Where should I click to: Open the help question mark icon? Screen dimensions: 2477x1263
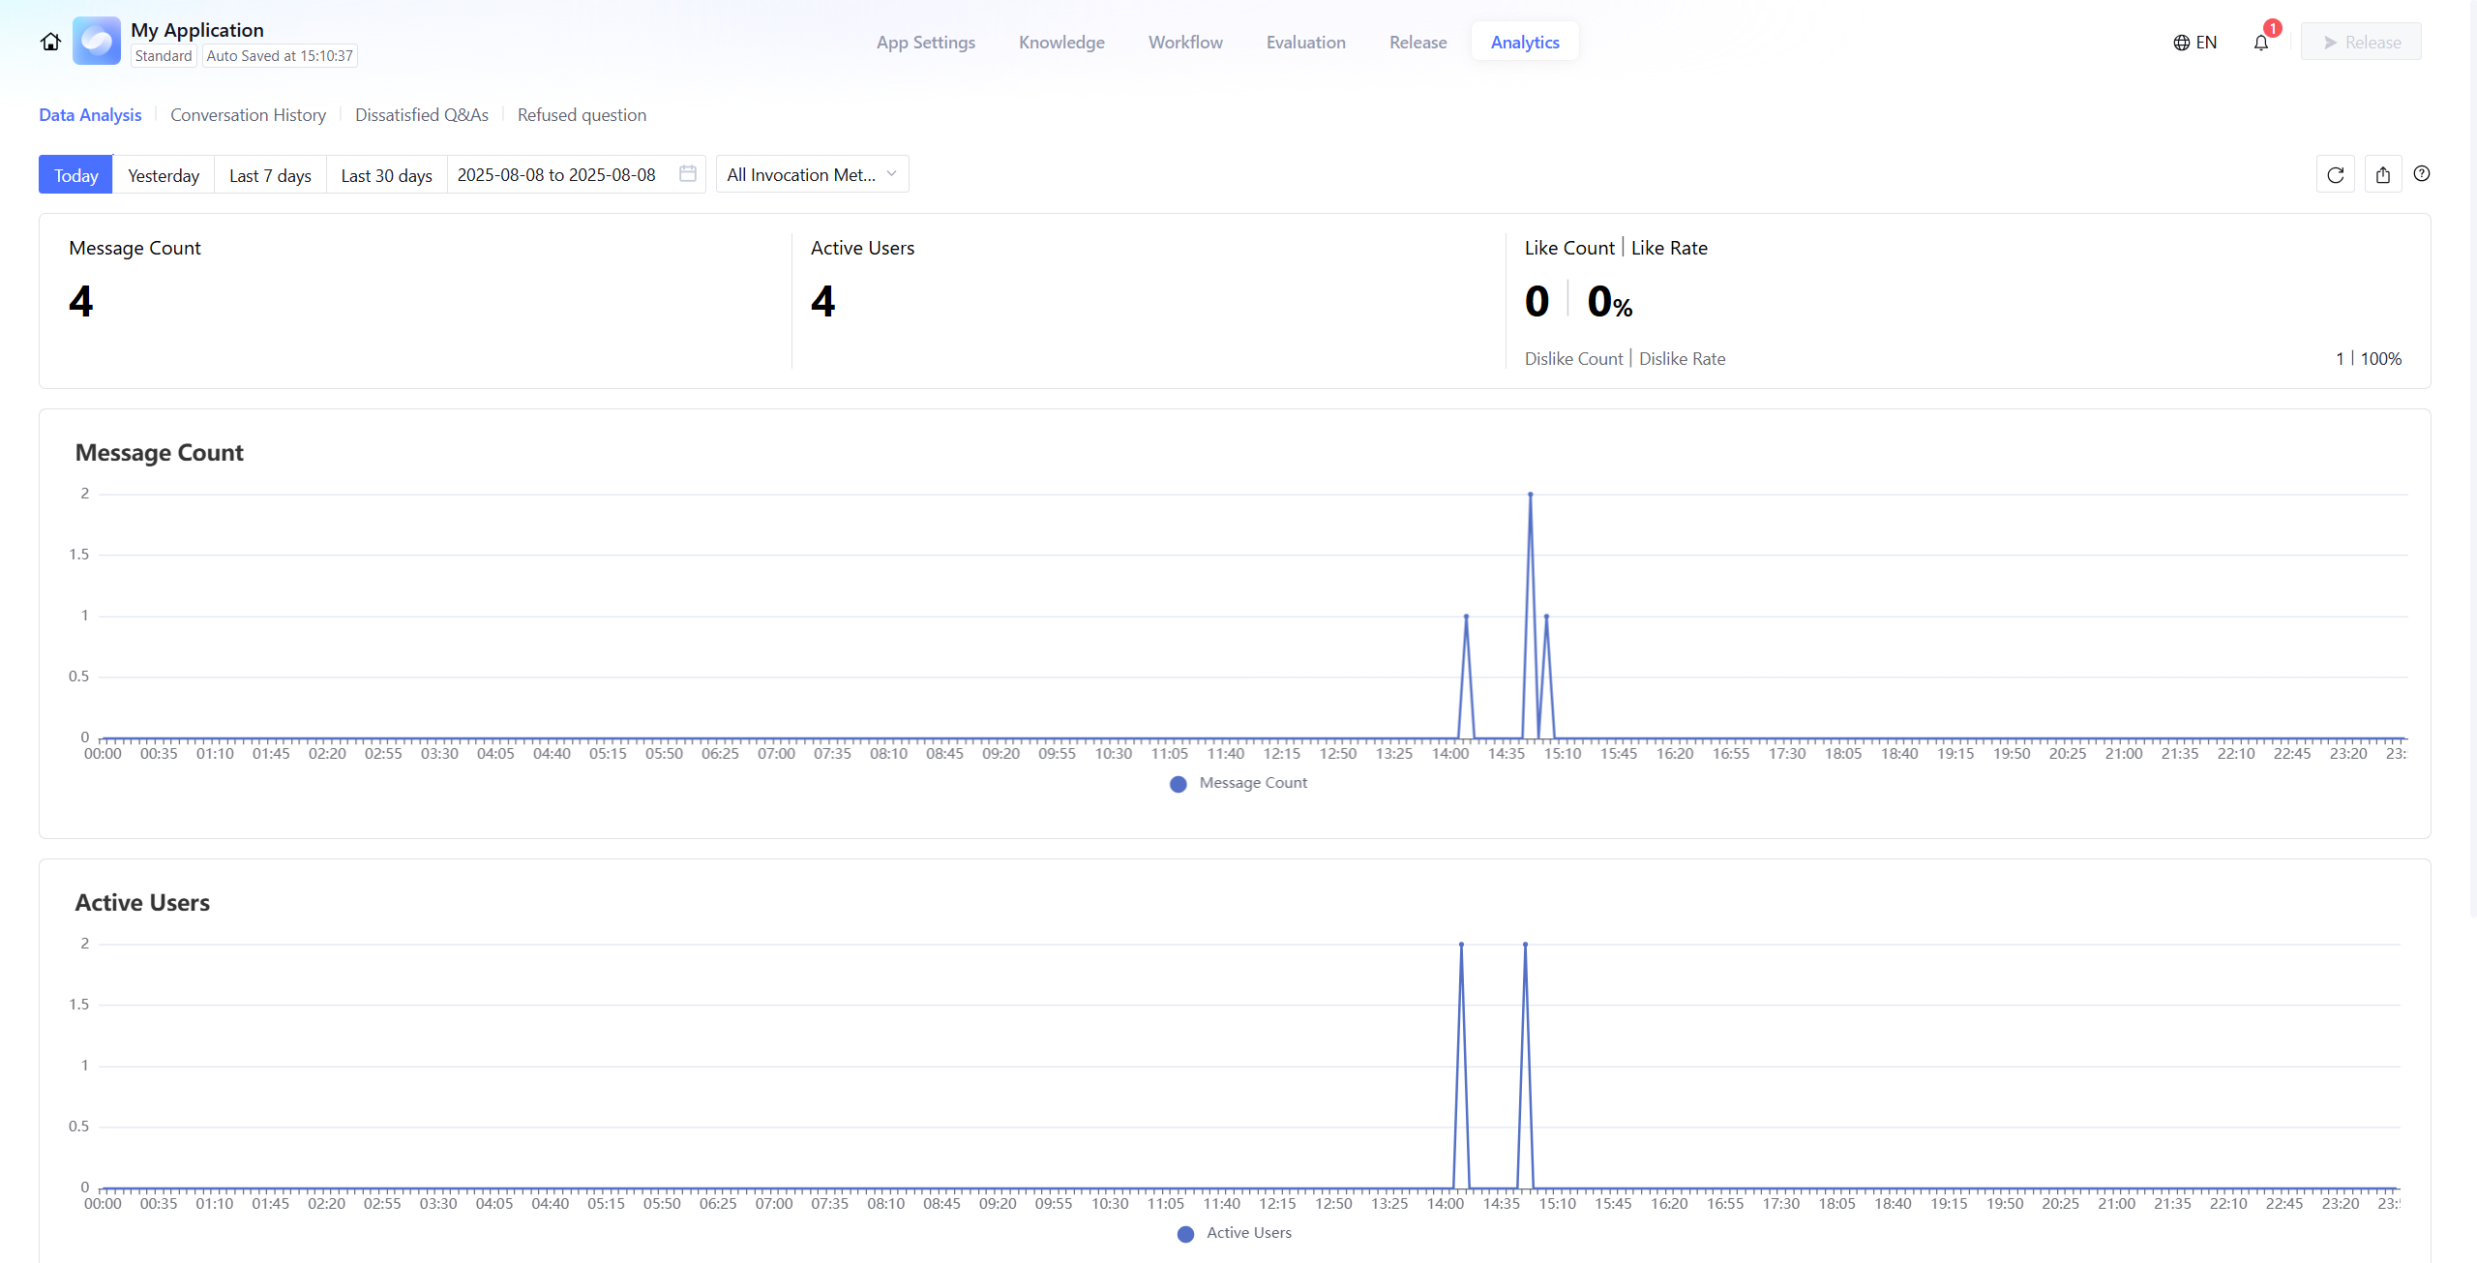(2422, 174)
